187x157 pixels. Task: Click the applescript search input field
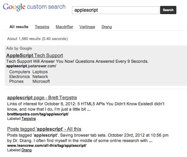click(116, 10)
